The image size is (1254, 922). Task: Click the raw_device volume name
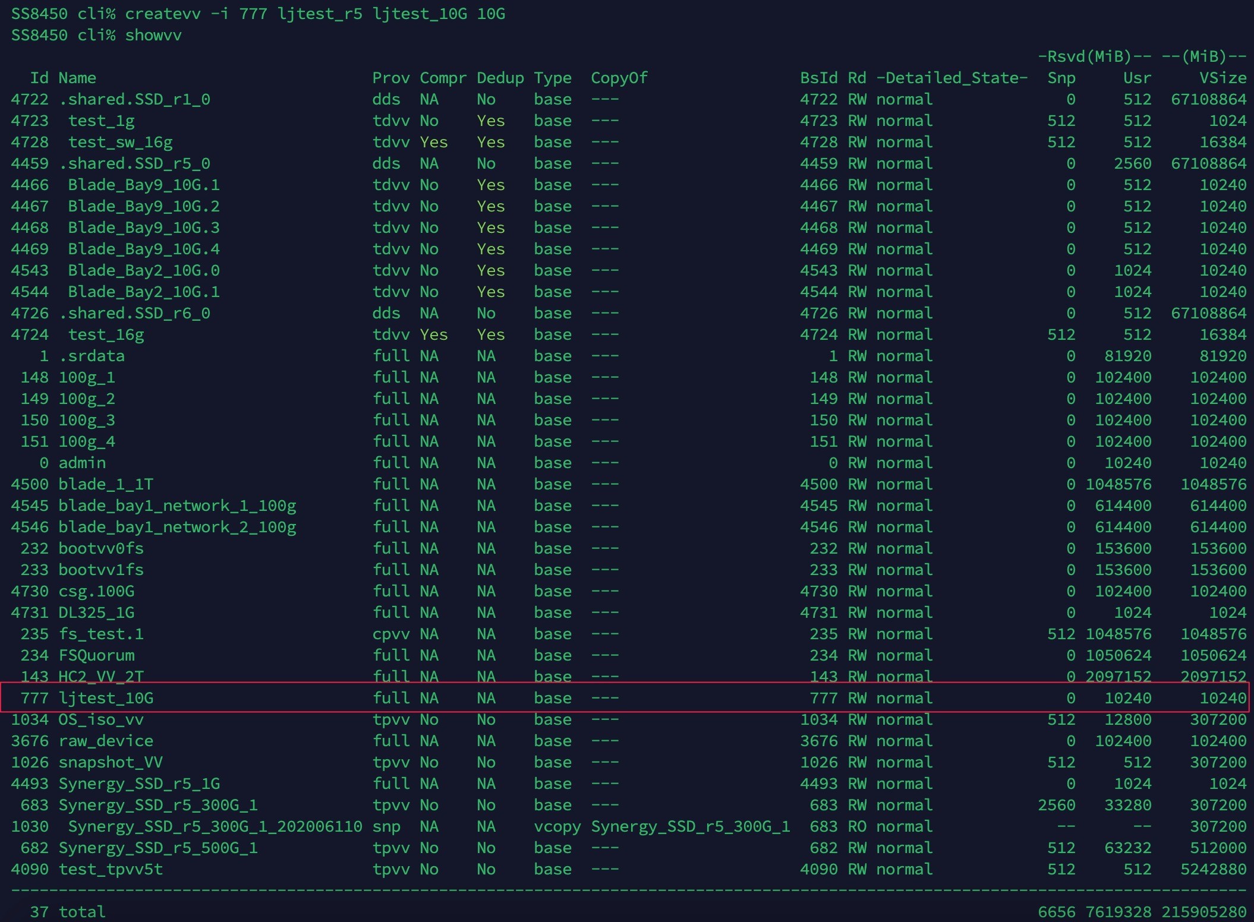[x=106, y=741]
